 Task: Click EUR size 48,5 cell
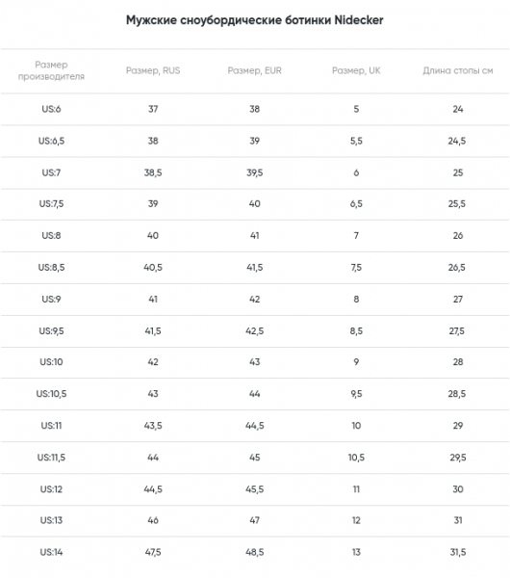[x=254, y=552]
